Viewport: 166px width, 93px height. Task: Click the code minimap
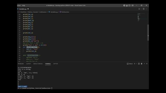click(142, 17)
